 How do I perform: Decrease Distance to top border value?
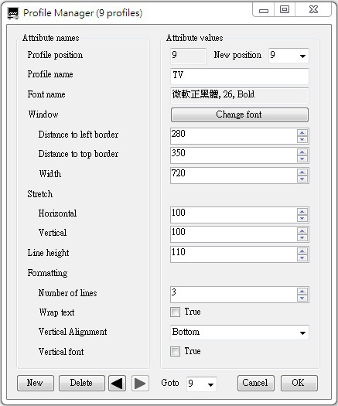pyautogui.click(x=302, y=159)
